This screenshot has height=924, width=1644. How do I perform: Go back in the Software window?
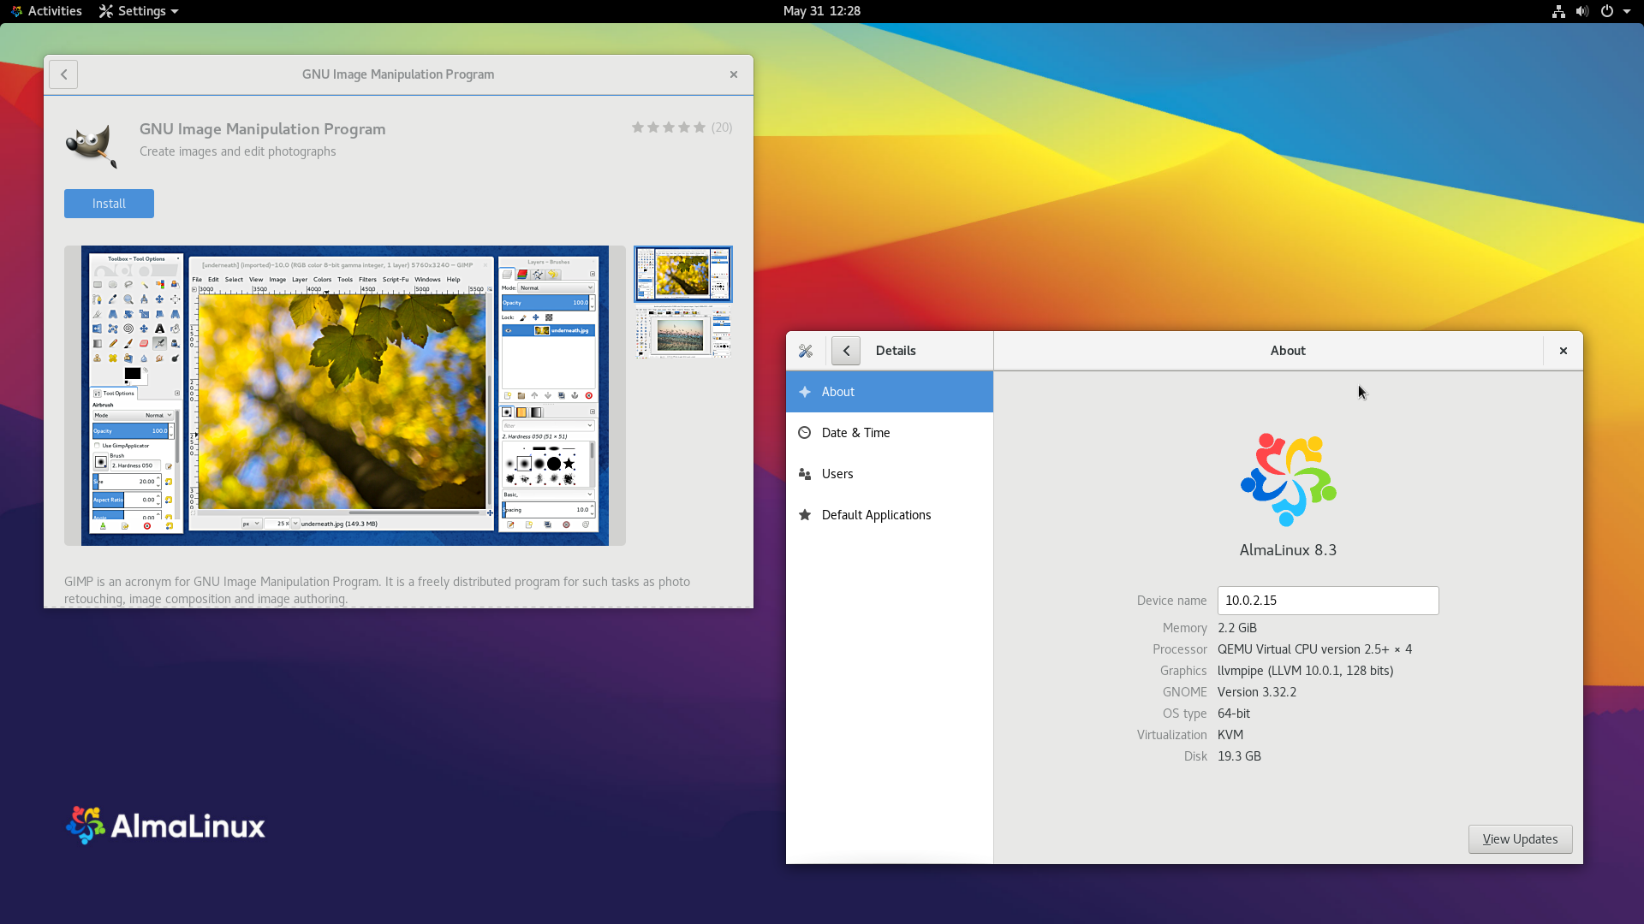coord(63,74)
